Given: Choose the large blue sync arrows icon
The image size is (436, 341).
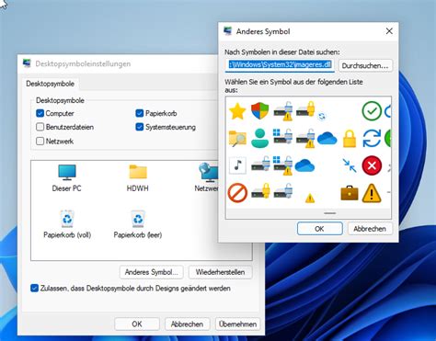Looking at the screenshot, I should (x=372, y=138).
